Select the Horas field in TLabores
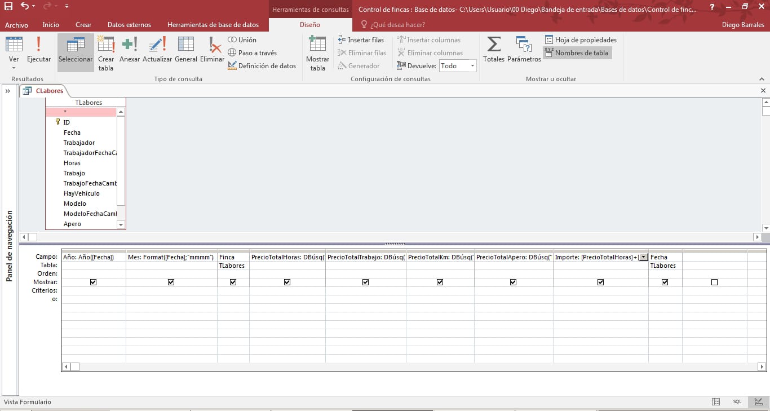Screen dimensions: 770x411 72,163
